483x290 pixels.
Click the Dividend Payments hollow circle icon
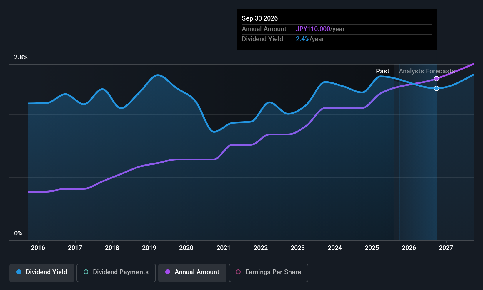tap(86, 272)
